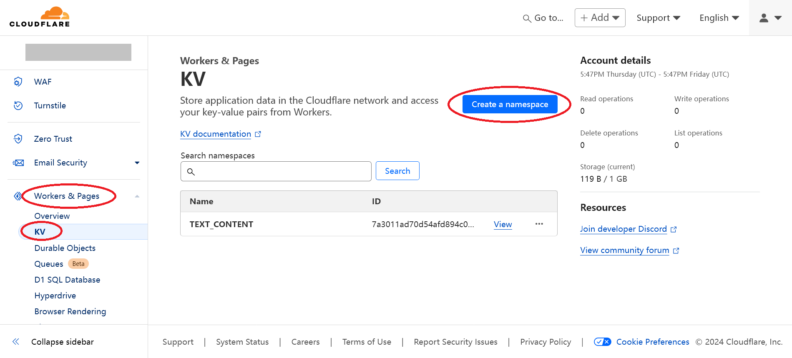This screenshot has width=792, height=358.
Task: Click the Beta badge next to Queues
Action: (x=78, y=264)
